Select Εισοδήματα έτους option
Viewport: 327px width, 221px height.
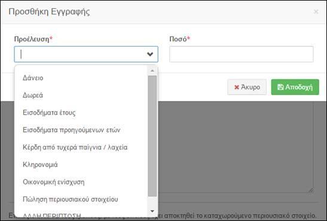tap(49, 112)
